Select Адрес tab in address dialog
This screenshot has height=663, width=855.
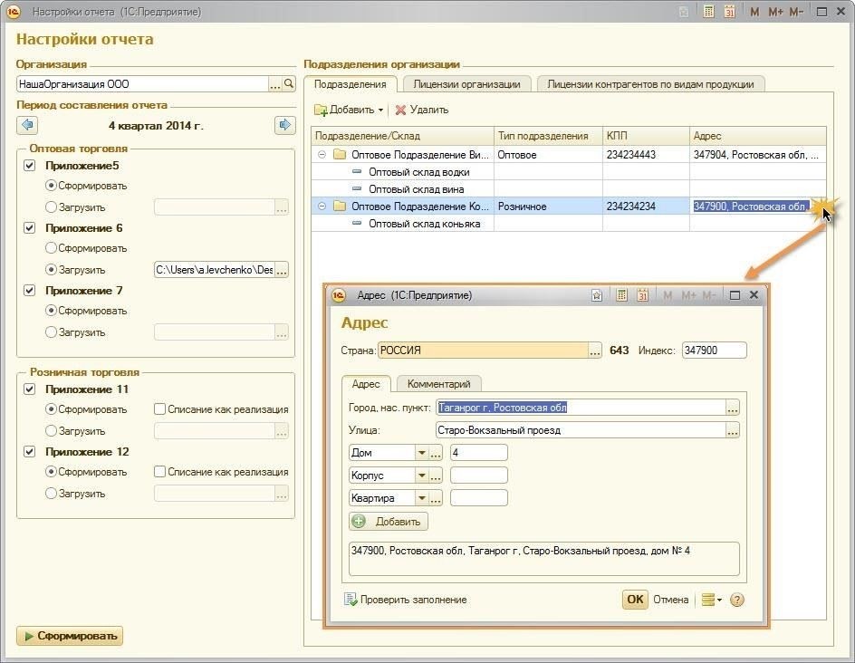pos(366,384)
